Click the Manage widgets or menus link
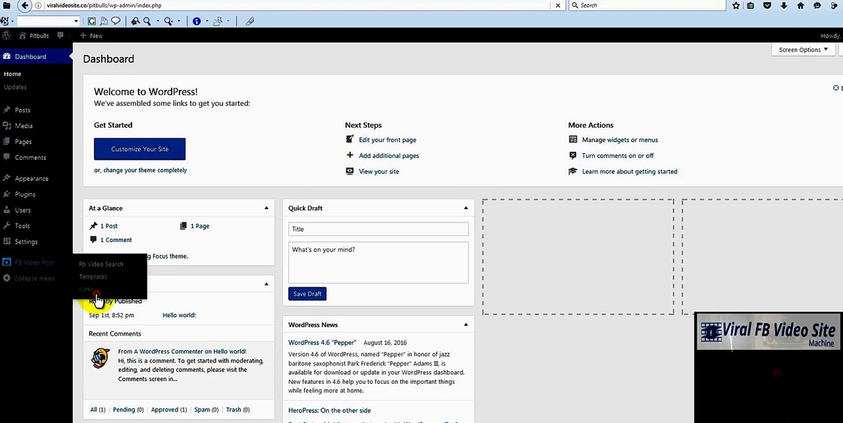The image size is (843, 423). 620,140
